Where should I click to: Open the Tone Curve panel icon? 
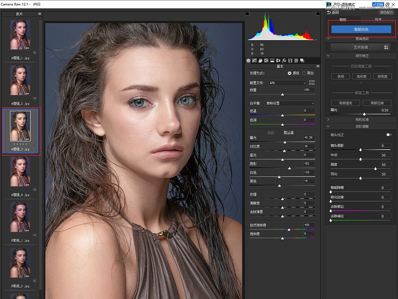255,61
